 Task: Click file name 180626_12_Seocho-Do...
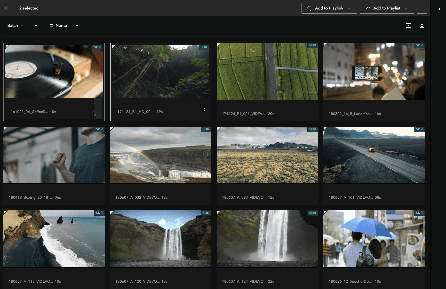pos(351,281)
